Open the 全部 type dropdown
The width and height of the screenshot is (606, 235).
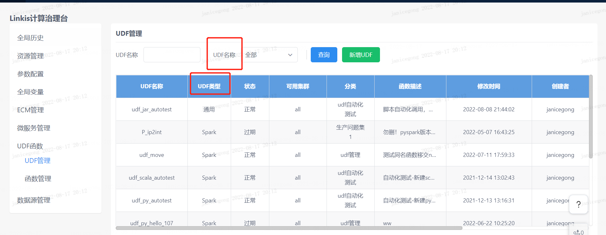click(270, 55)
